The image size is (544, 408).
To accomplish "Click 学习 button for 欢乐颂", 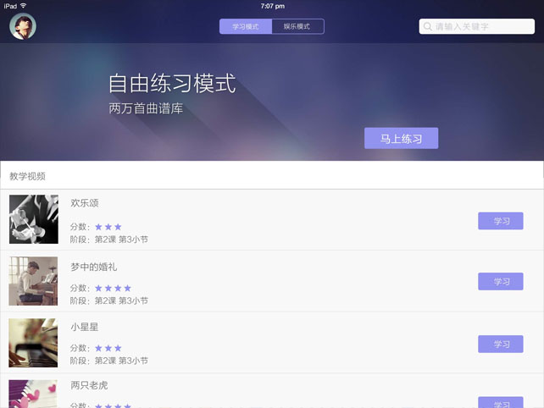I will [501, 221].
